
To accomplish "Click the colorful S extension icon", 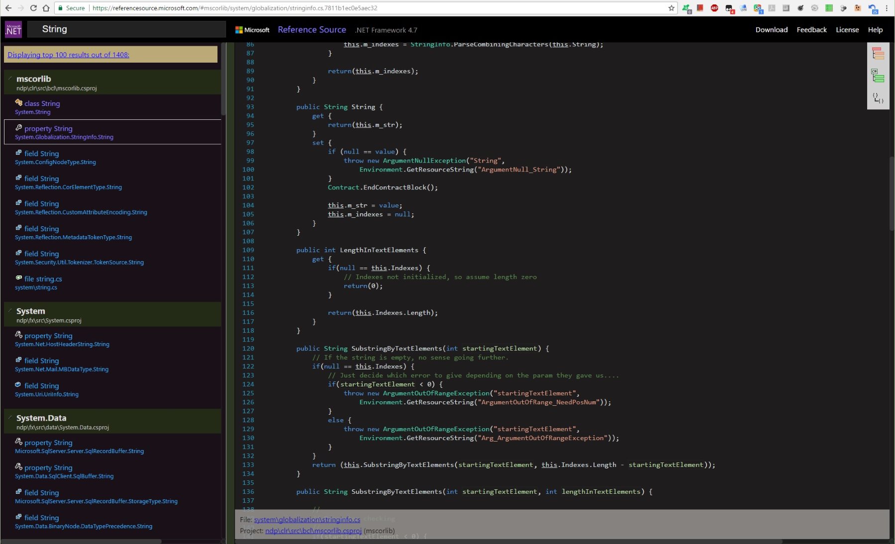I will tap(758, 8).
